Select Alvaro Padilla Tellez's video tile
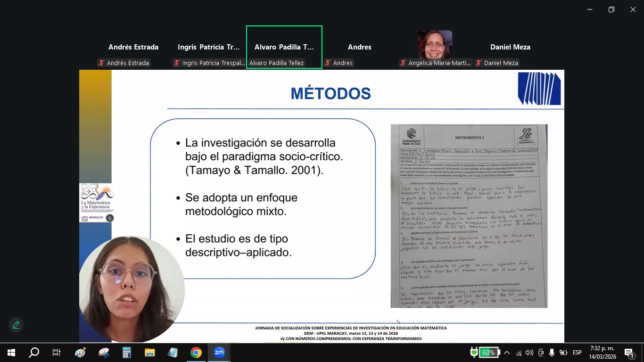 [x=284, y=47]
